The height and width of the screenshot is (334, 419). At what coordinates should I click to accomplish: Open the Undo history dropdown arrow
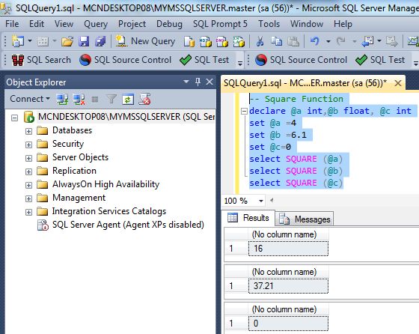pos(328,41)
